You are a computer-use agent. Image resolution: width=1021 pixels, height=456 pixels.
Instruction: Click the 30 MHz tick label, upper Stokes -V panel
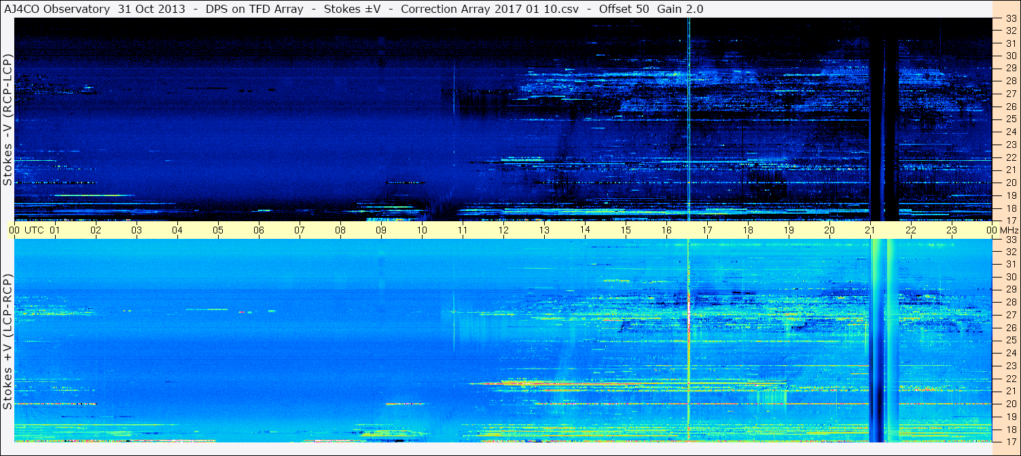click(x=1011, y=56)
